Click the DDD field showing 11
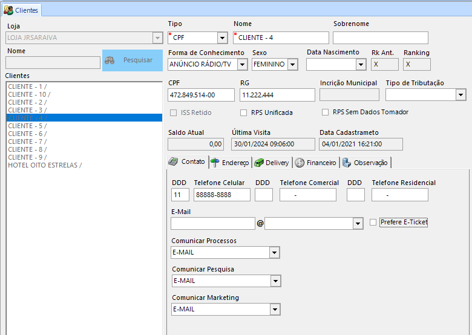Image resolution: width=472 pixels, height=335 pixels. 180,195
